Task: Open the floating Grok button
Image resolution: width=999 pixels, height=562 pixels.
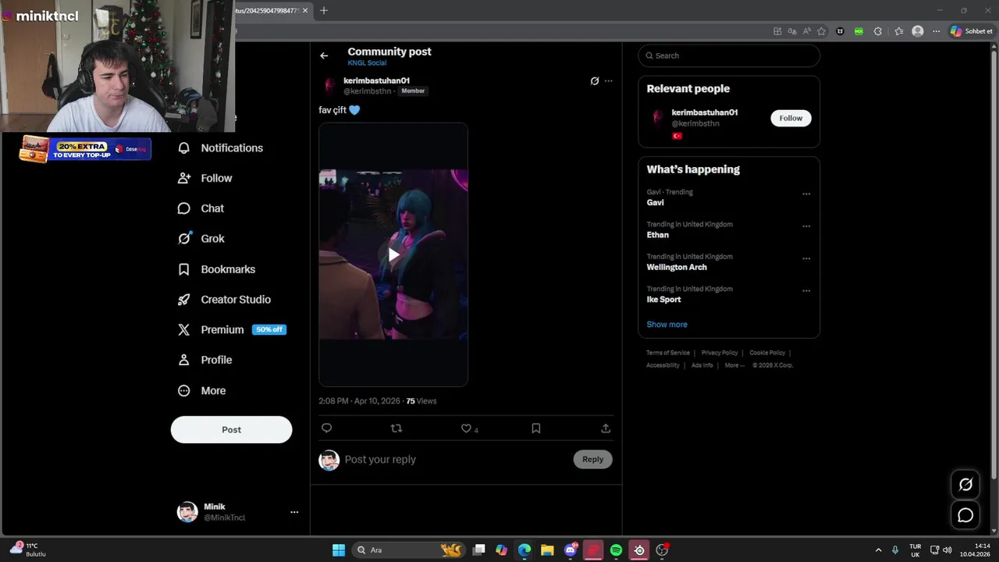Action: [965, 485]
